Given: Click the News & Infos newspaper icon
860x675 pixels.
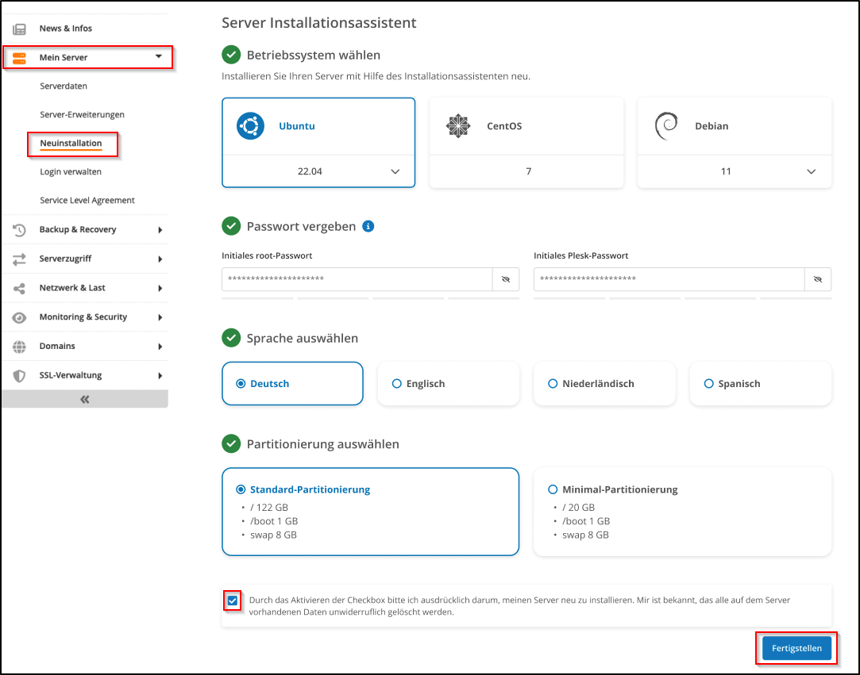Looking at the screenshot, I should [19, 29].
